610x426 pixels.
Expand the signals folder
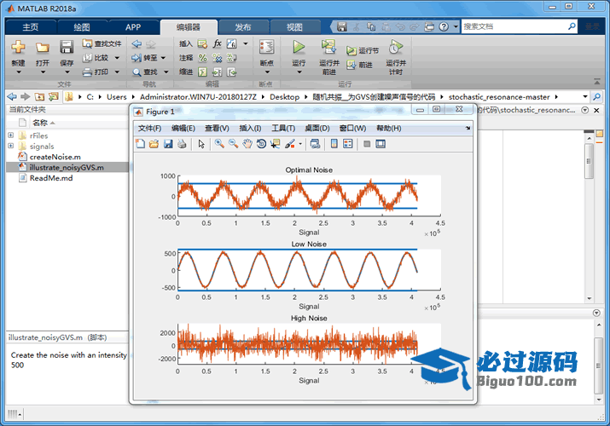[11, 146]
